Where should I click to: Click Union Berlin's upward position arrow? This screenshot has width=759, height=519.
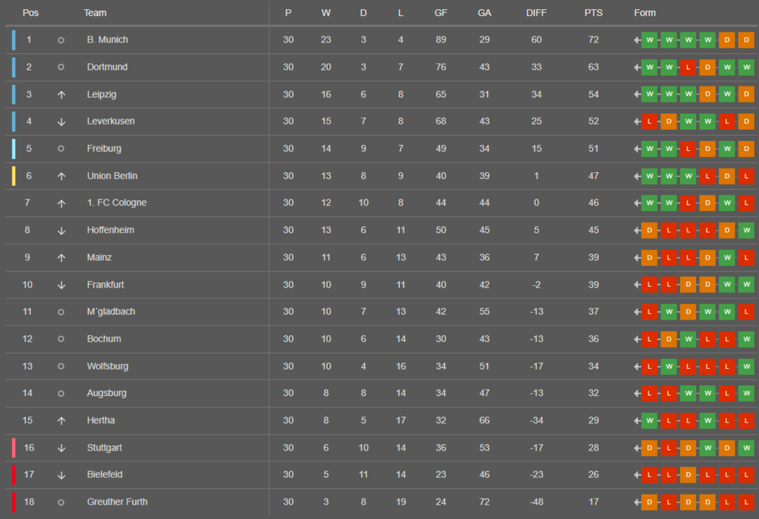click(61, 176)
